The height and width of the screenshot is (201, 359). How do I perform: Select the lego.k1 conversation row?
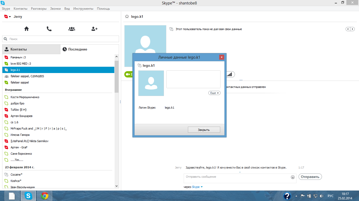58,70
